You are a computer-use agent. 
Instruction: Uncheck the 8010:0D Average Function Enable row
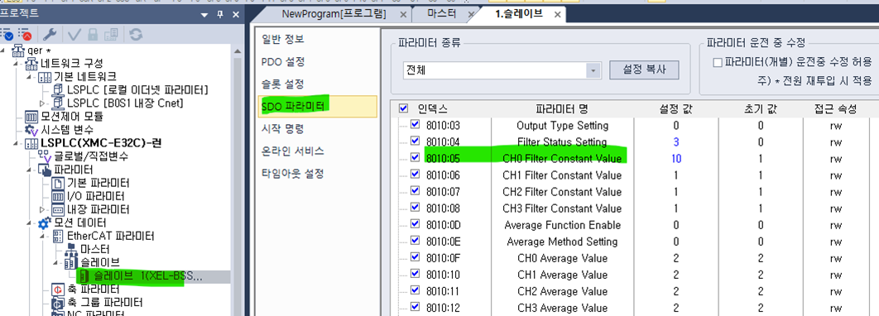(415, 224)
